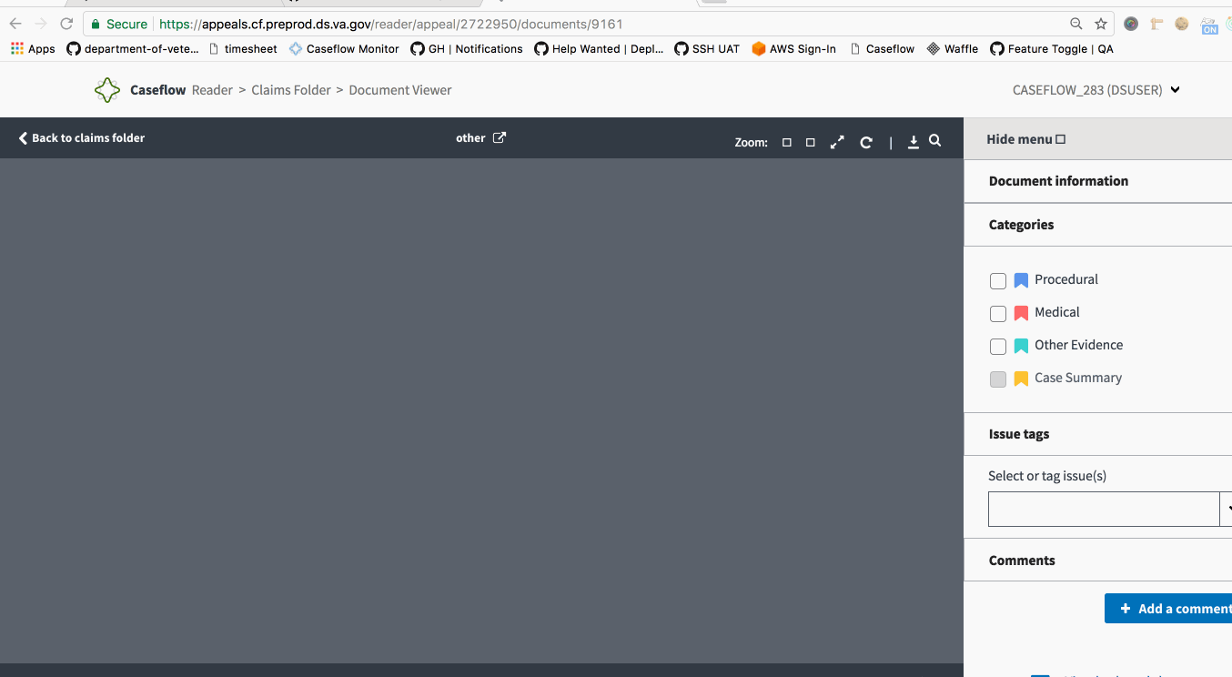Click the Procedural category label
The image size is (1232, 677).
coord(1066,279)
